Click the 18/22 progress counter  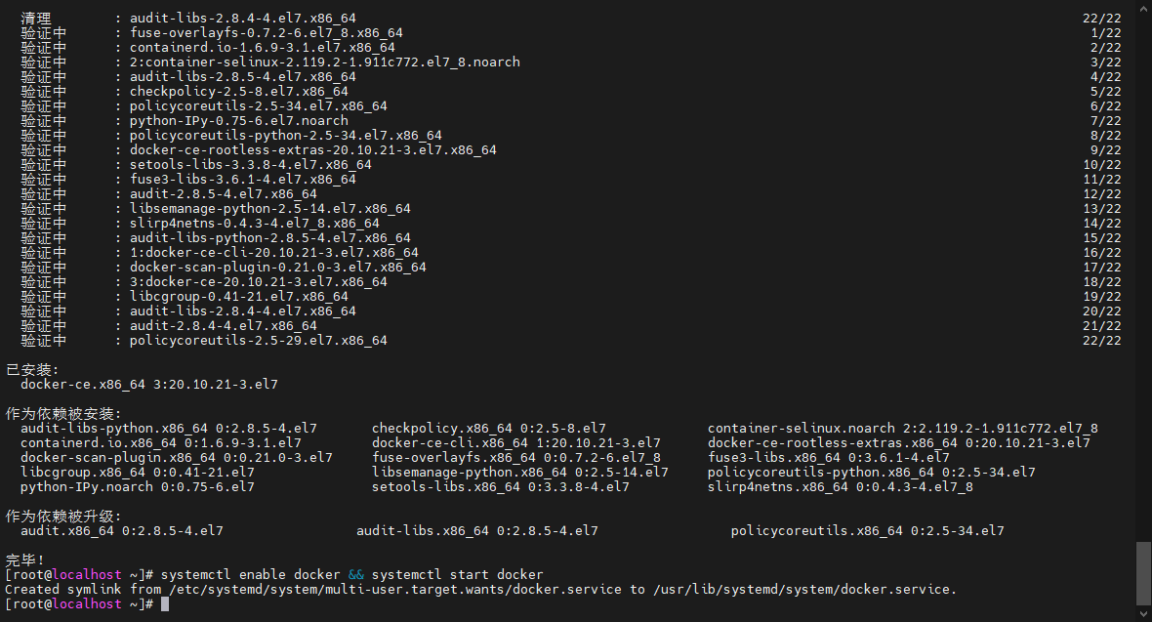pyautogui.click(x=1102, y=282)
